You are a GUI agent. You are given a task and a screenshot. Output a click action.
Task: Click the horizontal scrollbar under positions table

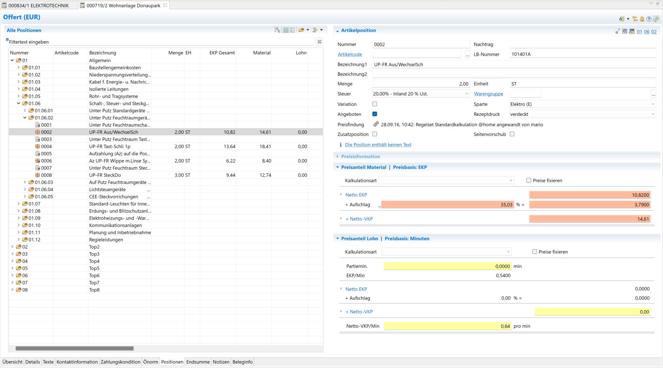coord(75,348)
